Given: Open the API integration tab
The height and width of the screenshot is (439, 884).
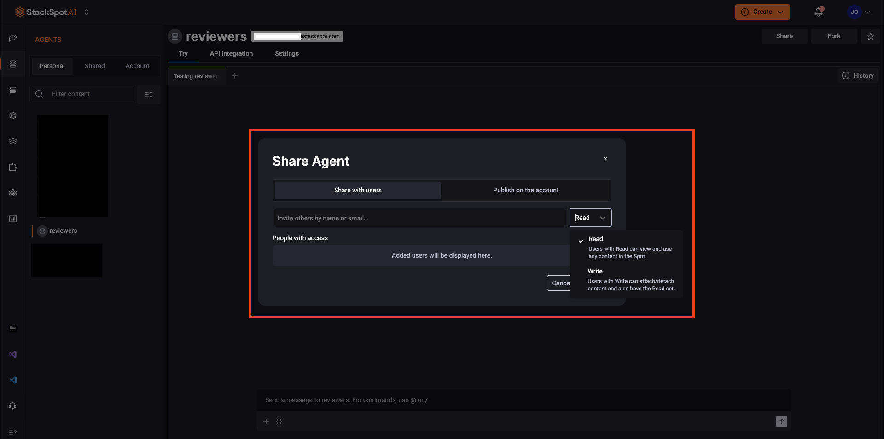Looking at the screenshot, I should click(231, 53).
